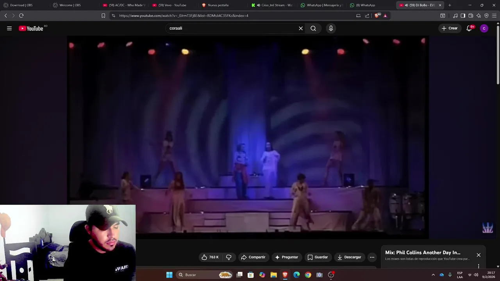The width and height of the screenshot is (500, 281).
Task: Open site settings icon in the address bar
Action: coord(113,16)
